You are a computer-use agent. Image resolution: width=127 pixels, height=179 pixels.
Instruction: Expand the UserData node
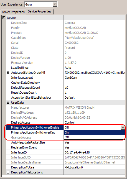[8, 103]
